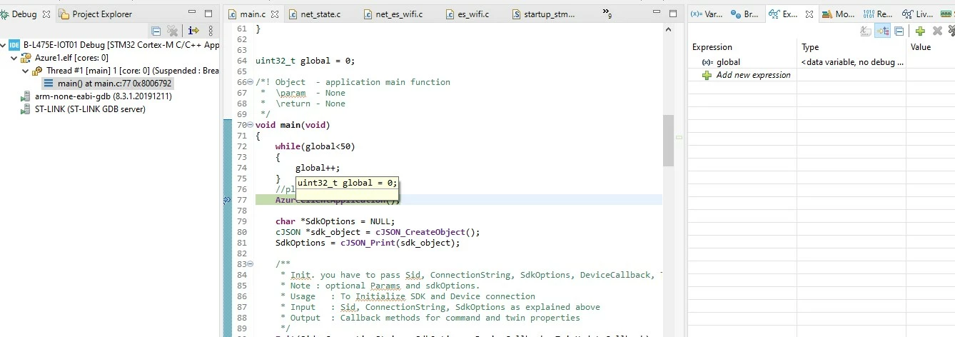This screenshot has width=955, height=337.
Task: Toggle Instruction Stepping Mode in the Debug view
Action: 193,31
